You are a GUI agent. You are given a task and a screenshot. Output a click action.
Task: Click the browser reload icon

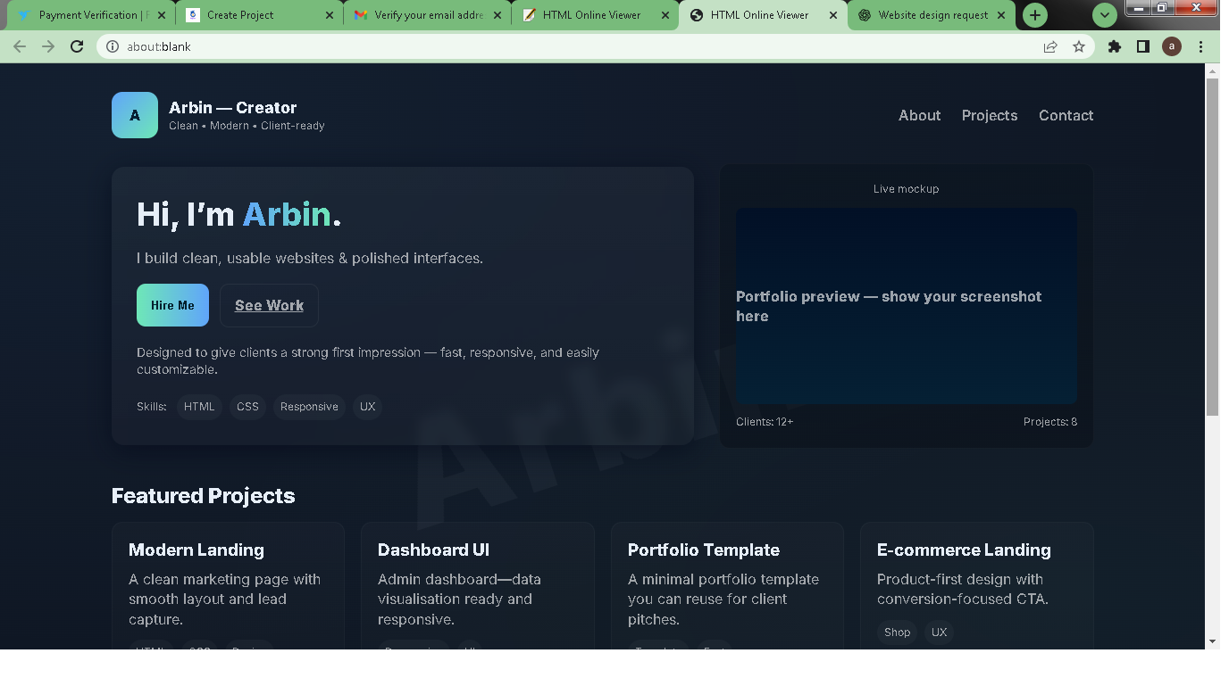pos(76,46)
